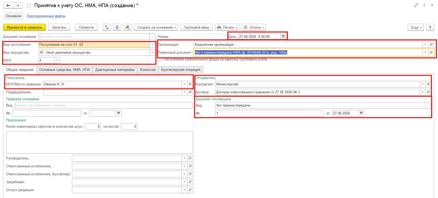Show Дт/Кт accounting entries icon
The width and height of the screenshot is (438, 198).
coord(107,27)
